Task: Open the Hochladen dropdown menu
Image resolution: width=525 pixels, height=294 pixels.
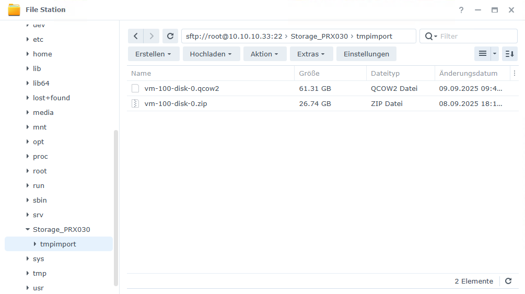Action: coord(211,54)
